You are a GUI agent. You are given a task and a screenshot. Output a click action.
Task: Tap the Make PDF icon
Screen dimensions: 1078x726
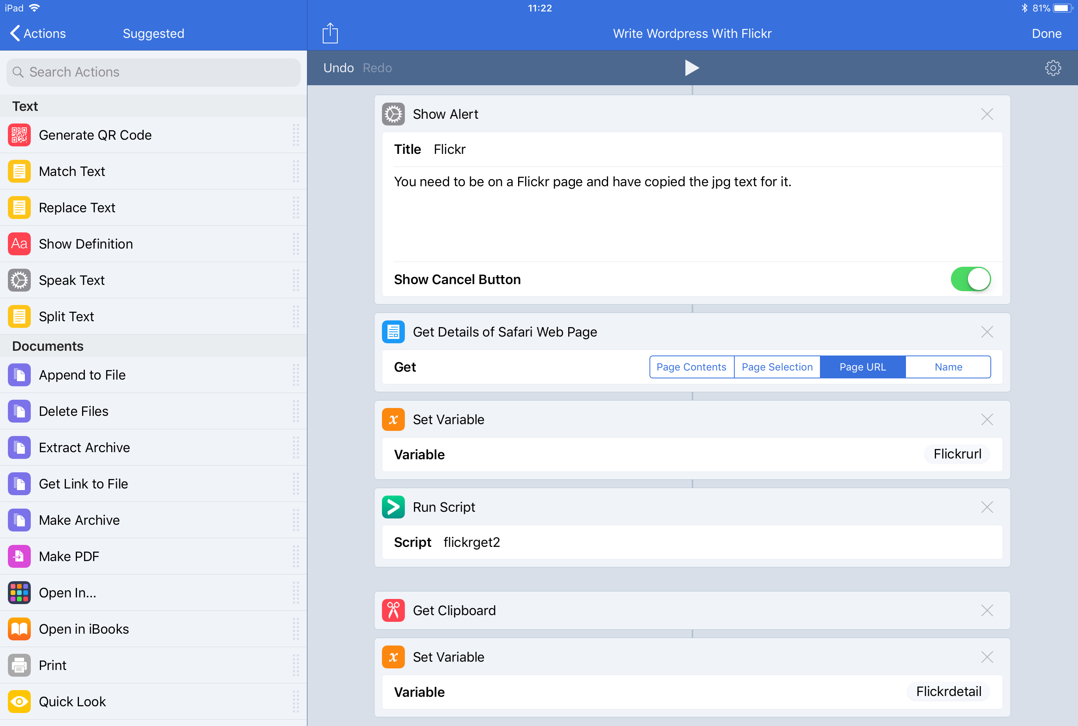pos(19,557)
